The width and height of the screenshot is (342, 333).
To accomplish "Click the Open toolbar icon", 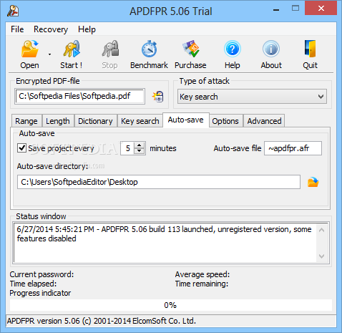I will tap(29, 49).
